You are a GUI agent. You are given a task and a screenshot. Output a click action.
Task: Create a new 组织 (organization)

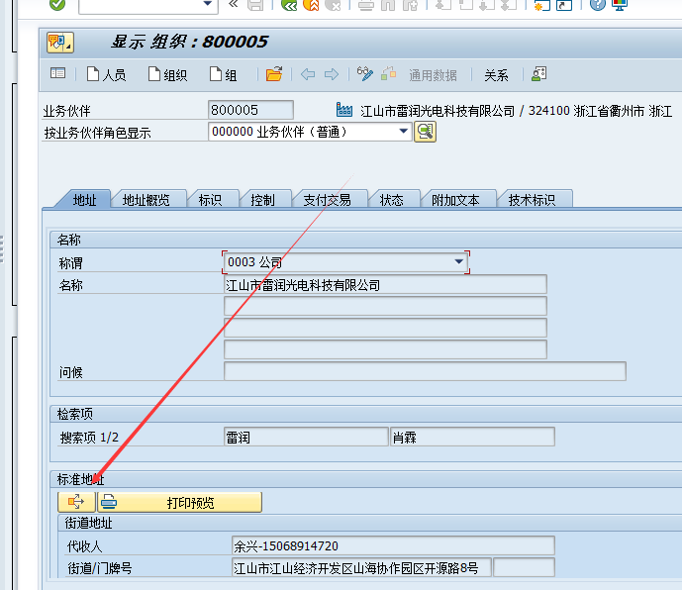(167, 74)
